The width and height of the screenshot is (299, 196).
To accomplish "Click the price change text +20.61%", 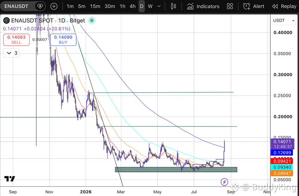I will click(59, 29).
